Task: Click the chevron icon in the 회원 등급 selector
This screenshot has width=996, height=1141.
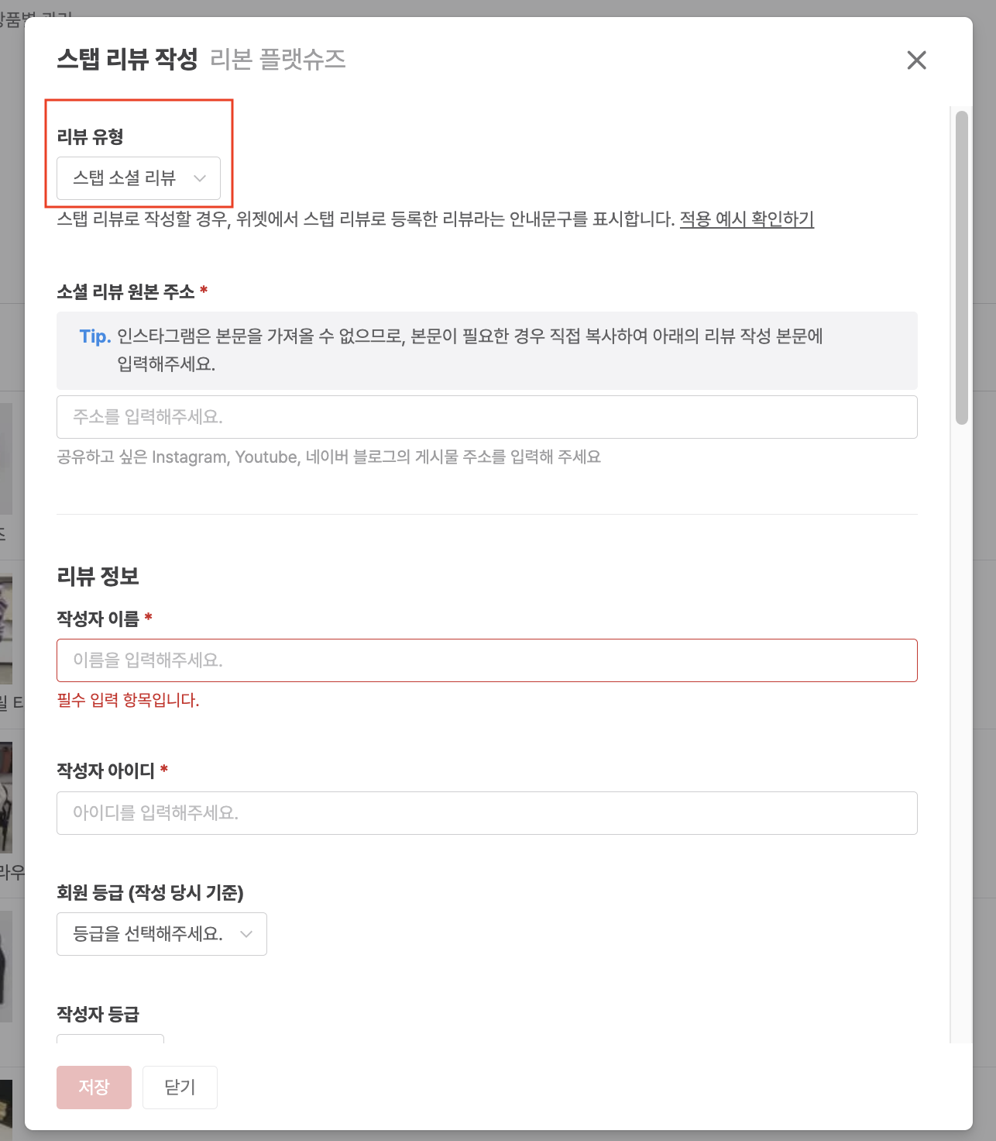Action: point(246,934)
